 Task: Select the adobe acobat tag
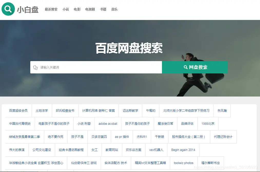coord(108,124)
